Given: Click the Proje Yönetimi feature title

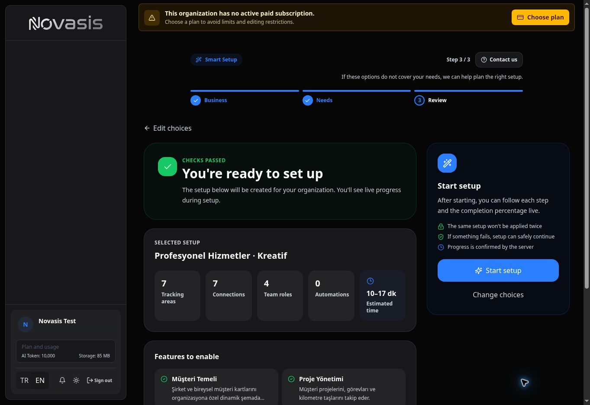Looking at the screenshot, I should [321, 379].
